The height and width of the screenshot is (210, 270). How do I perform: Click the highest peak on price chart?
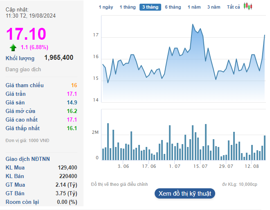click(x=193, y=25)
